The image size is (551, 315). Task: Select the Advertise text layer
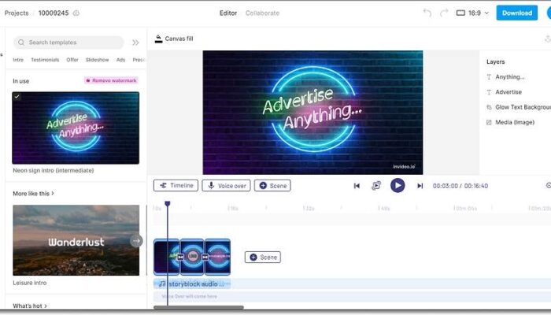pos(508,92)
